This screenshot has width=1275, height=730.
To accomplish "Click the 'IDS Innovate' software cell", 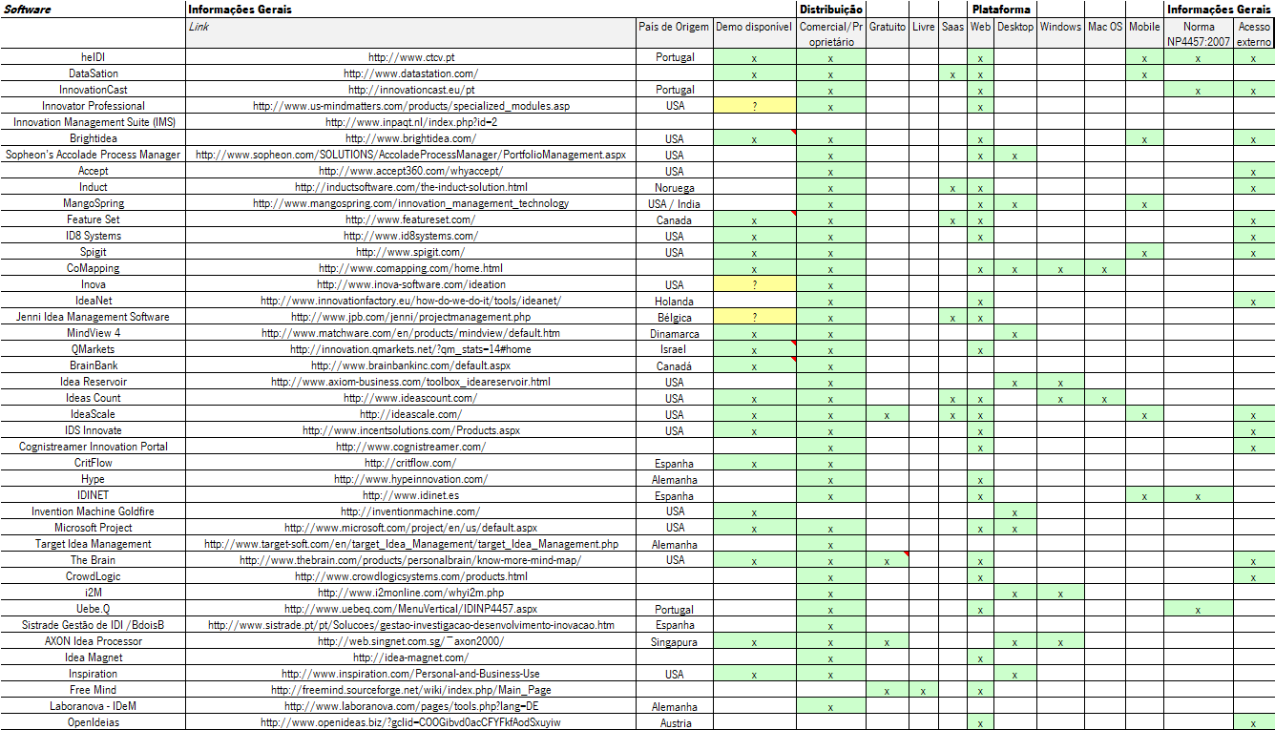I will click(x=93, y=430).
